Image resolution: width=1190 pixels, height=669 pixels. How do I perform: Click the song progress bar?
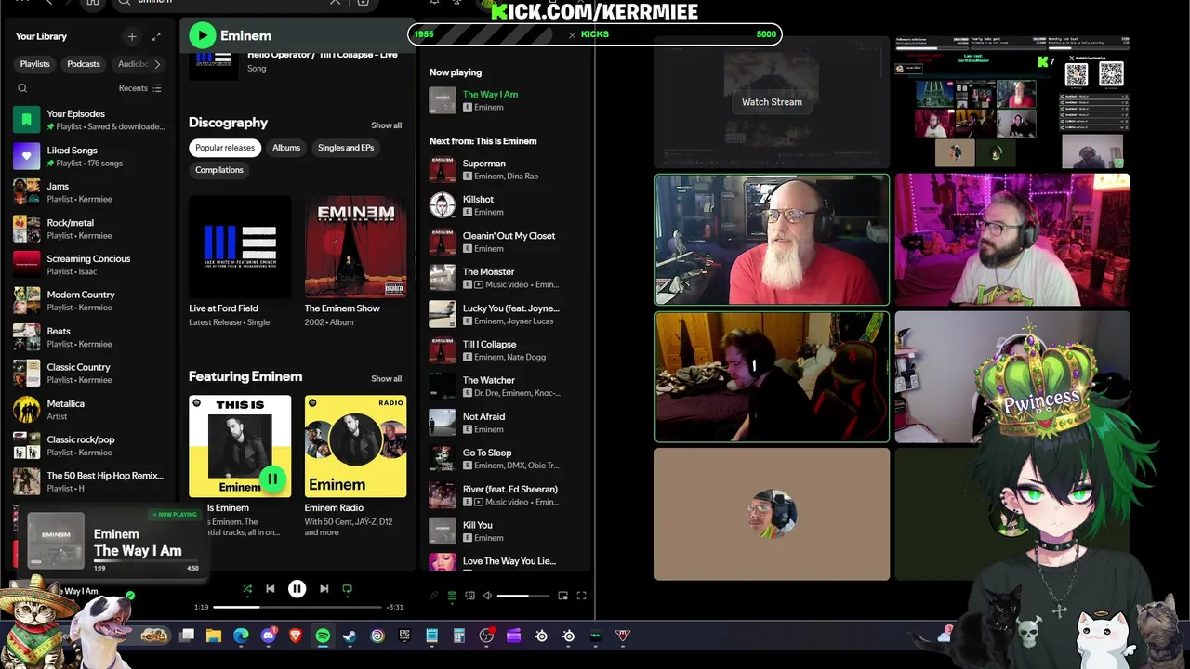click(297, 607)
